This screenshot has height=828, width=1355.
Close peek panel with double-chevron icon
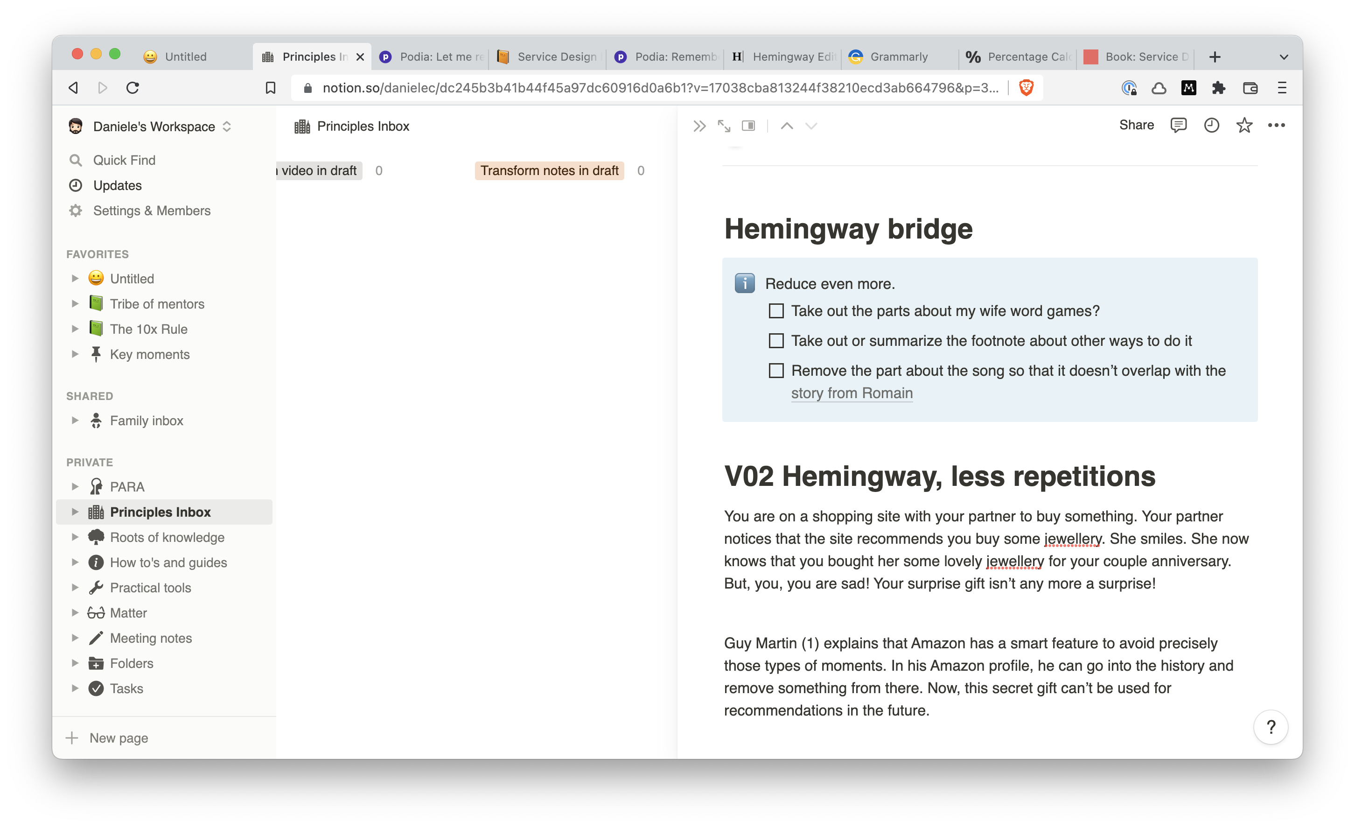pos(699,126)
